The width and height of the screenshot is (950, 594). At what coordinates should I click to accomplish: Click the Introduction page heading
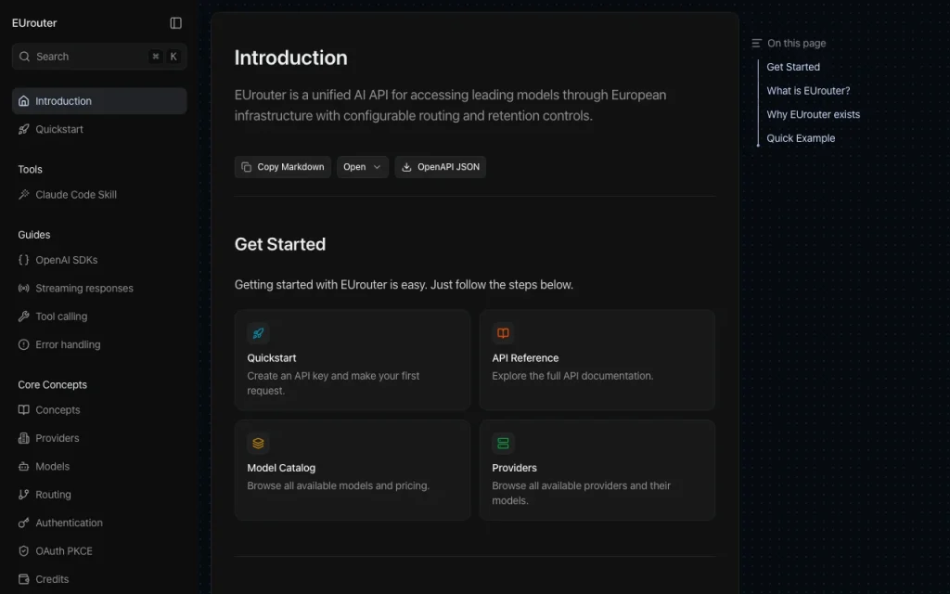coord(290,58)
